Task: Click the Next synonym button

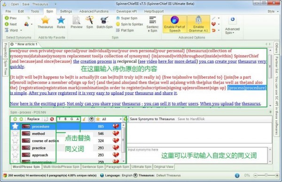Action: [x=11, y=24]
